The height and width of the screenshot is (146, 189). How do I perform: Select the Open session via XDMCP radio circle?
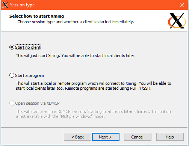click(12, 103)
